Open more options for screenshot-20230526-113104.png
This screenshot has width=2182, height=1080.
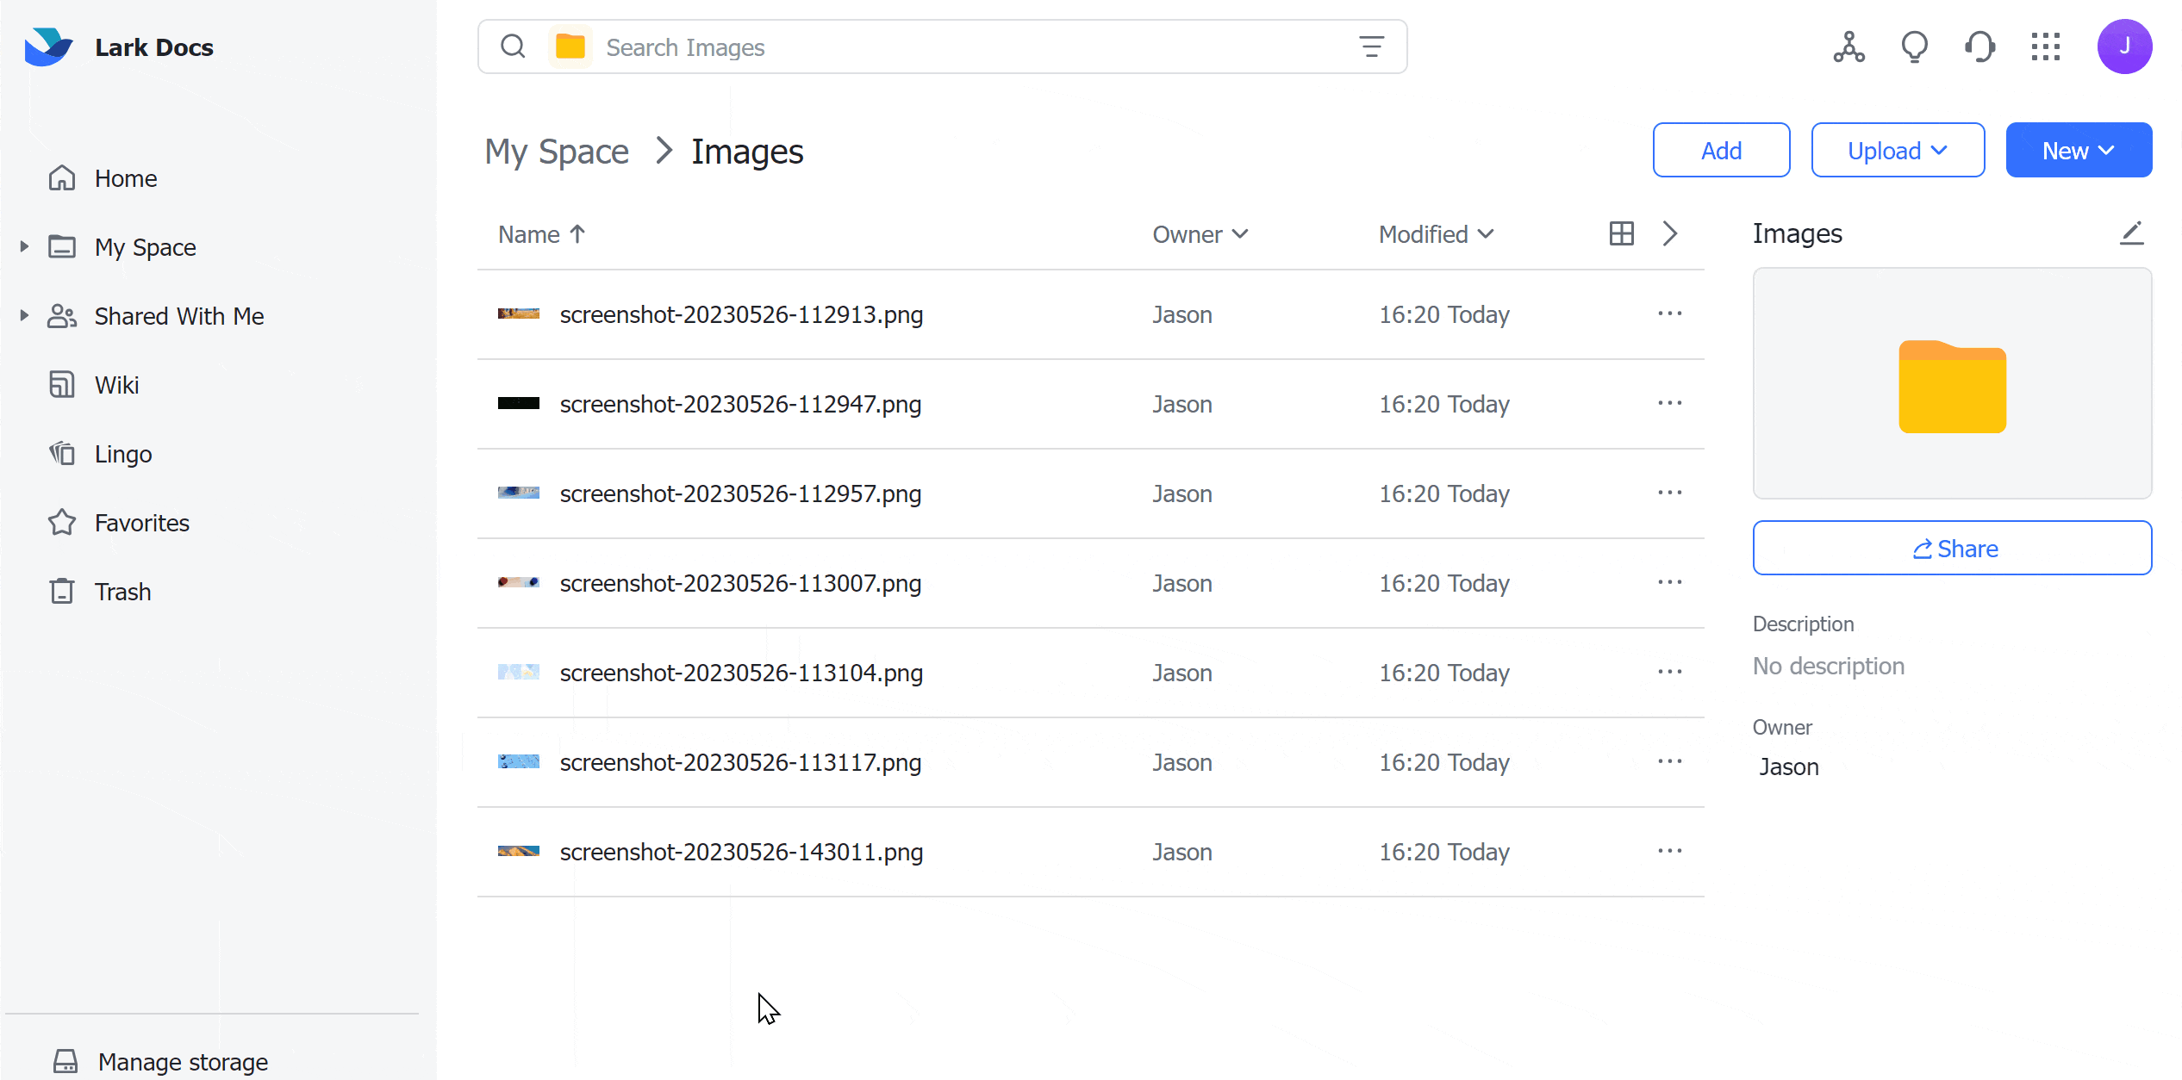click(1670, 673)
